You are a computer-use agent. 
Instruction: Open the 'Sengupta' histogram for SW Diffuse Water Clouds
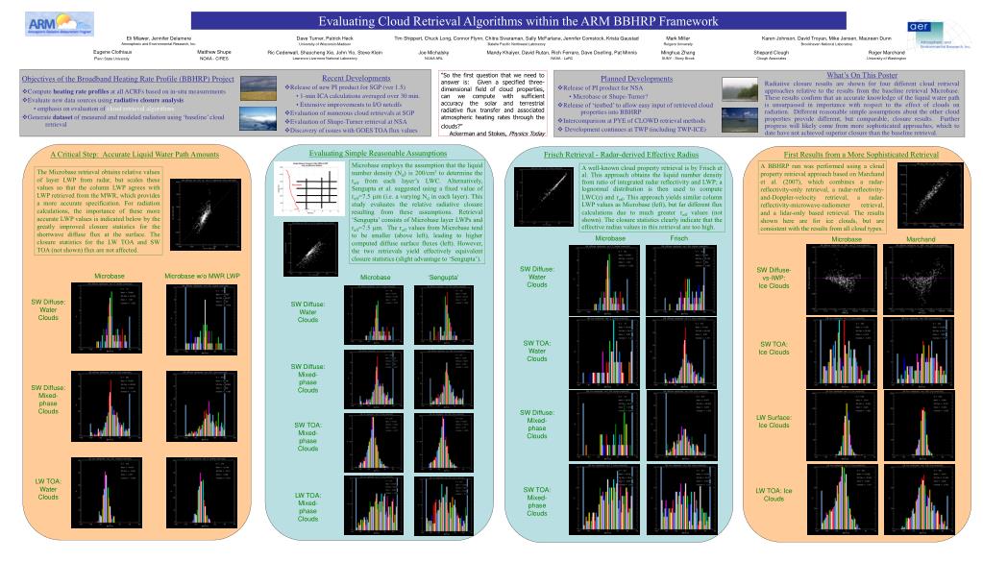click(x=444, y=315)
